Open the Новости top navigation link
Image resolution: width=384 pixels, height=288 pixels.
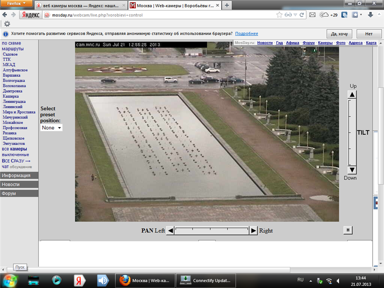(265, 43)
